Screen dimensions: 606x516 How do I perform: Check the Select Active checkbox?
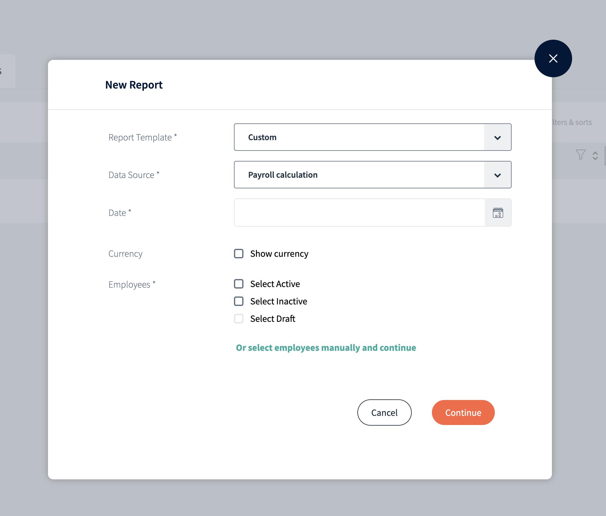[x=239, y=284]
